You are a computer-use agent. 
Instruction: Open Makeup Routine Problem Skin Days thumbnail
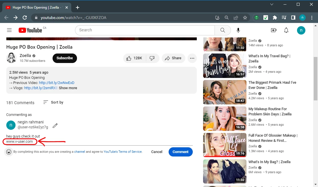pos(225,119)
